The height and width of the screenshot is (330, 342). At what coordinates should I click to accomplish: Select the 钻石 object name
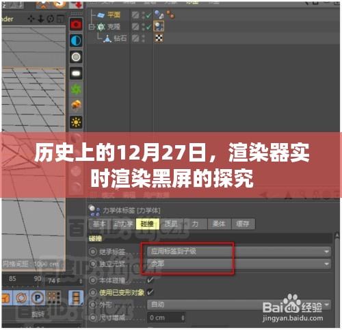[x=120, y=38]
